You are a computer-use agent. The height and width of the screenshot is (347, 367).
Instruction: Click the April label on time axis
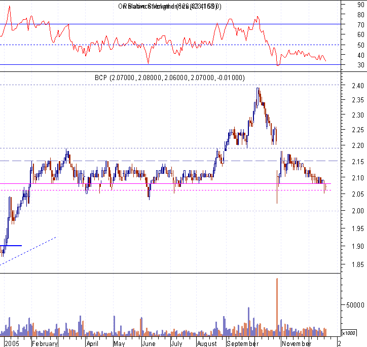tap(92, 343)
